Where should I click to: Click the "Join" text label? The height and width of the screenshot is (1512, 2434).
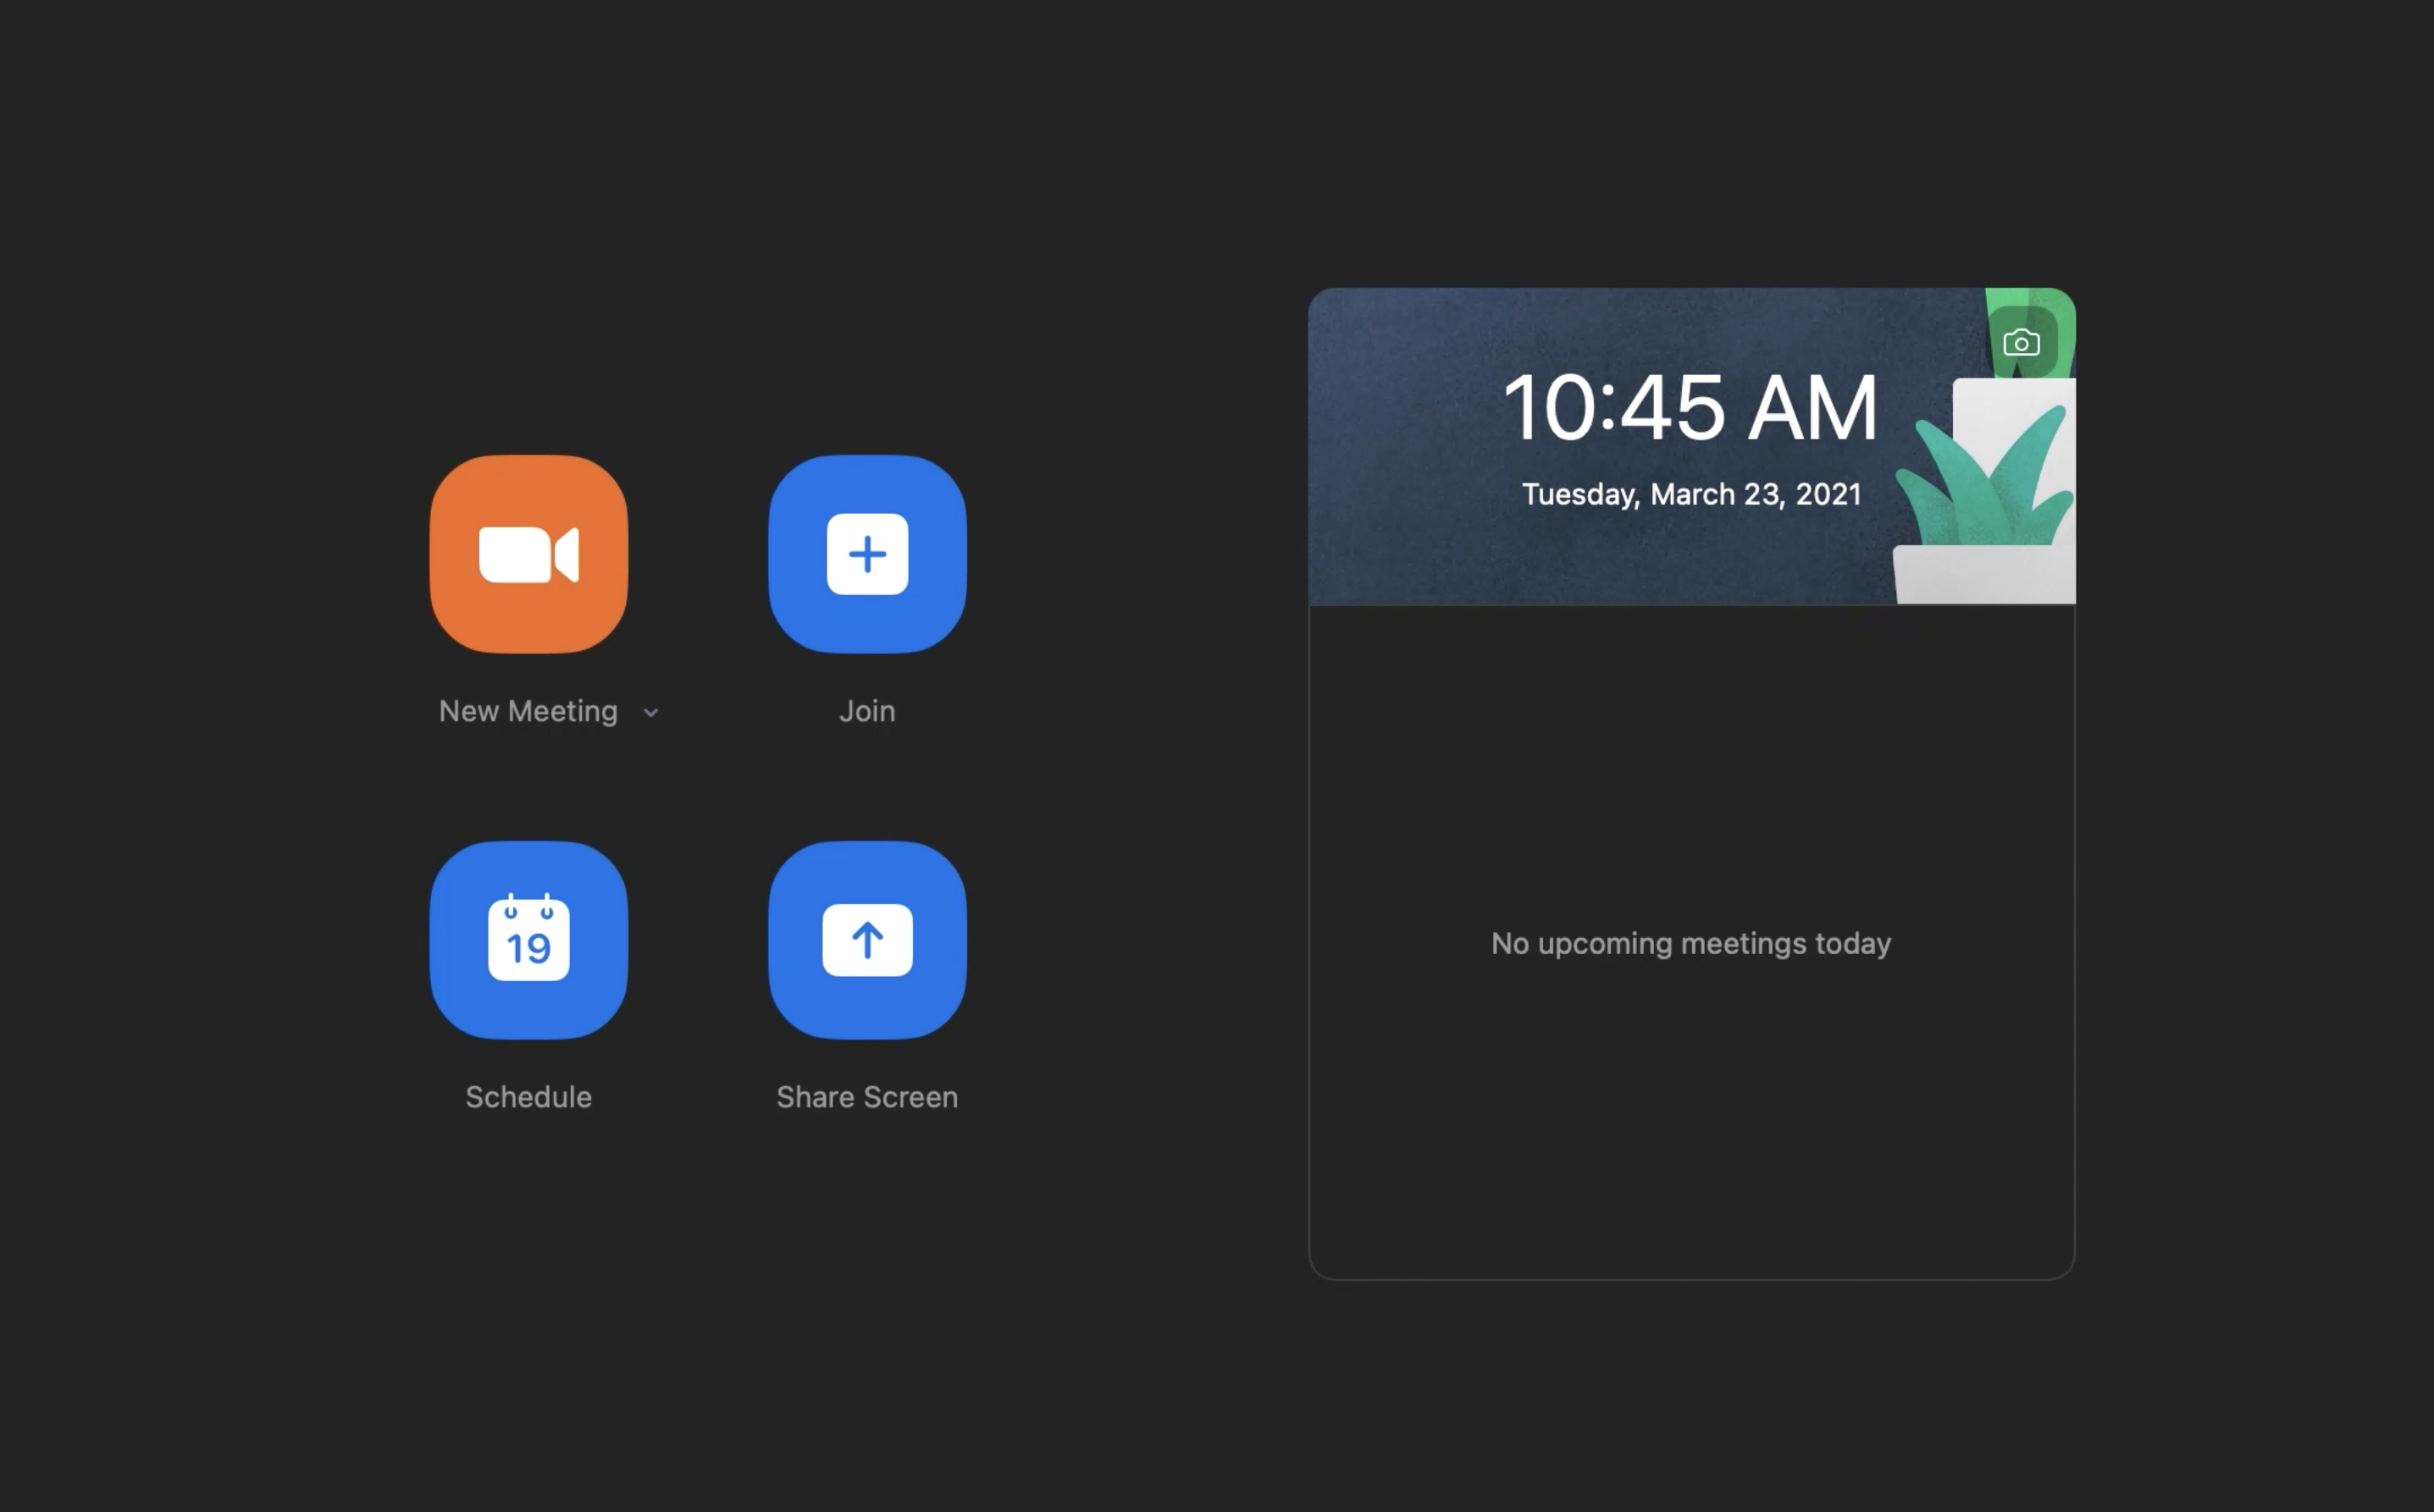click(866, 711)
